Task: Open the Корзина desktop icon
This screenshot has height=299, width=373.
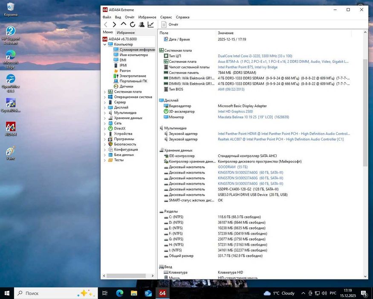Action: [x=11, y=9]
